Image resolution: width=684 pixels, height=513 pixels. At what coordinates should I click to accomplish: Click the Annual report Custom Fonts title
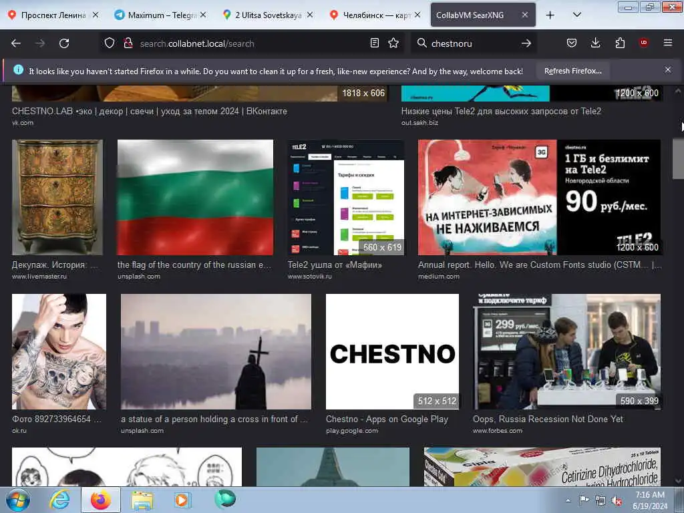click(x=539, y=265)
